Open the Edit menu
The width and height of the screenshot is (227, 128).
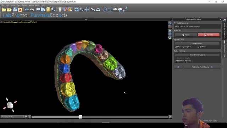point(7,5)
